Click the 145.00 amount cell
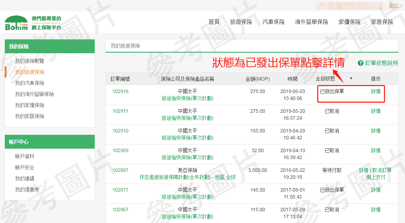The image size is (405, 223). [257, 190]
